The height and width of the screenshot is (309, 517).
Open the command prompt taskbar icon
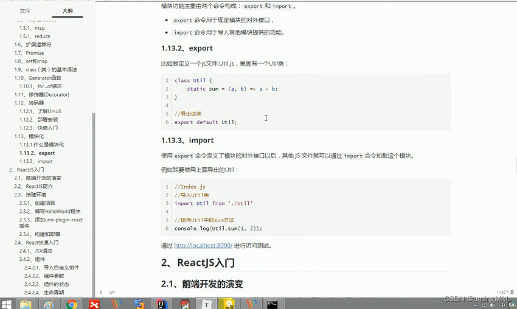(272, 304)
